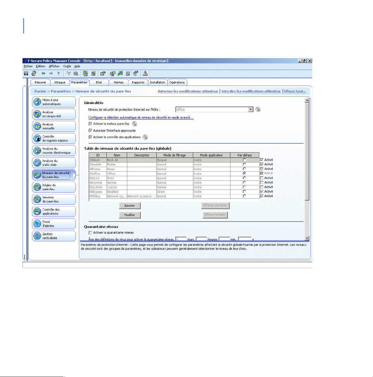Click scroll down arrow of settings pane

click(x=307, y=238)
